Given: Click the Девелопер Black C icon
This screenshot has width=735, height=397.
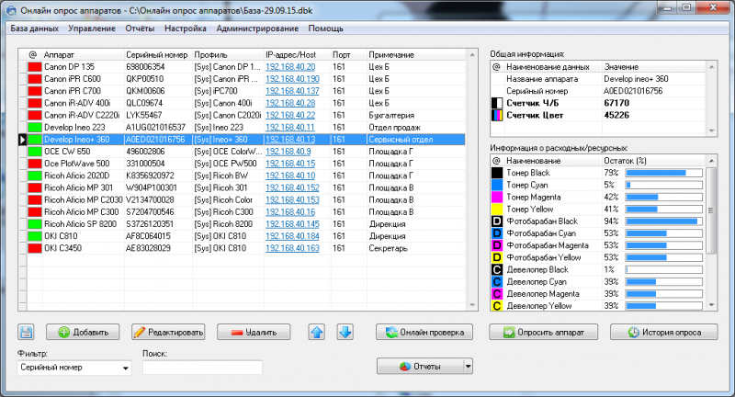Looking at the screenshot, I should click(497, 269).
